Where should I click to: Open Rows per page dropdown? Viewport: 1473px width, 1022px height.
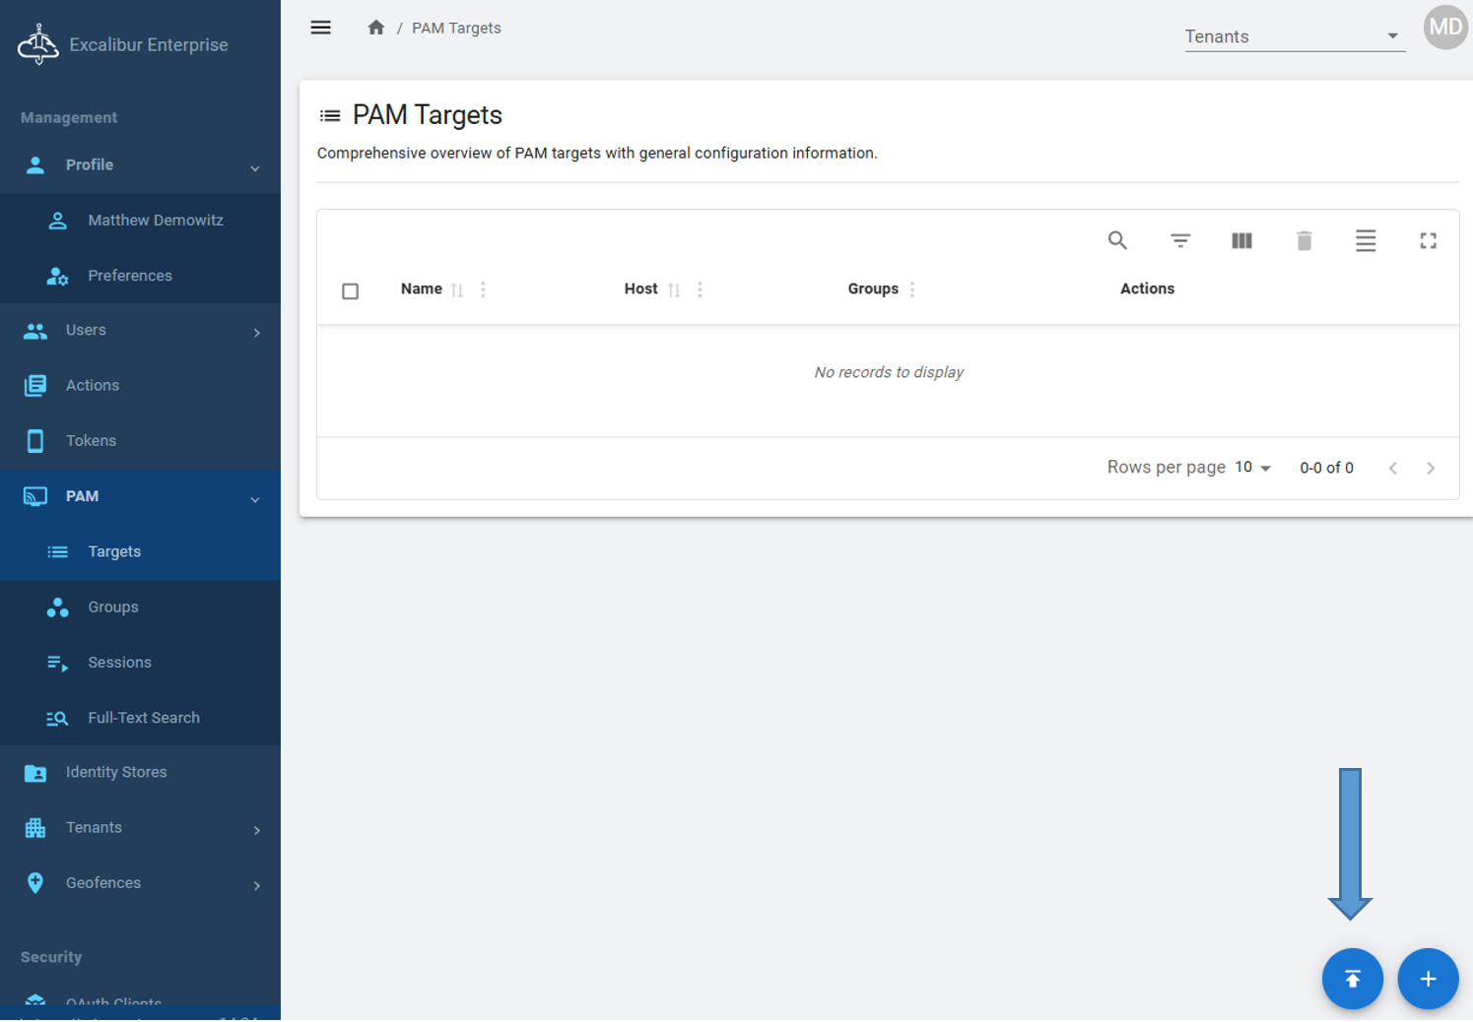point(1253,468)
